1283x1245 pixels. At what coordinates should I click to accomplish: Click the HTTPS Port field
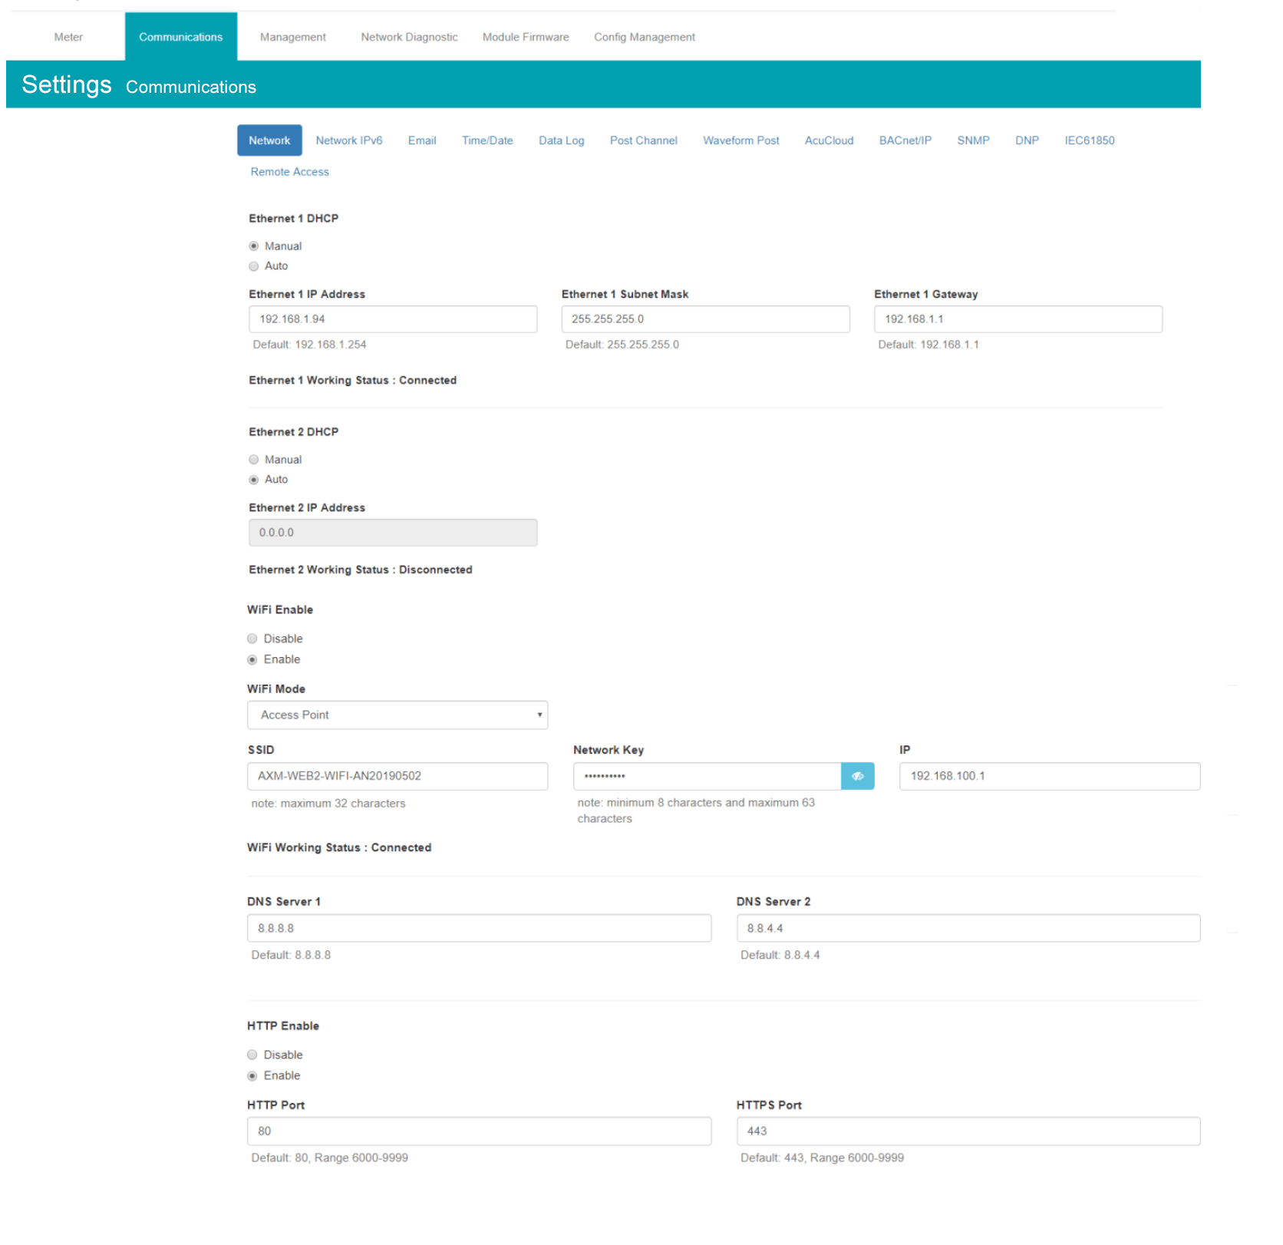(x=968, y=1131)
